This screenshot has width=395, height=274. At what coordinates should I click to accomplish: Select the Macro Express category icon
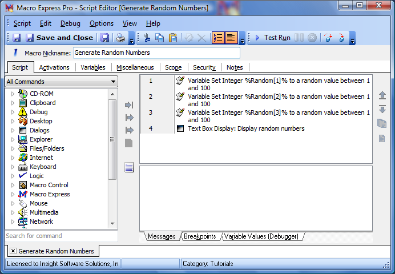pos(23,194)
